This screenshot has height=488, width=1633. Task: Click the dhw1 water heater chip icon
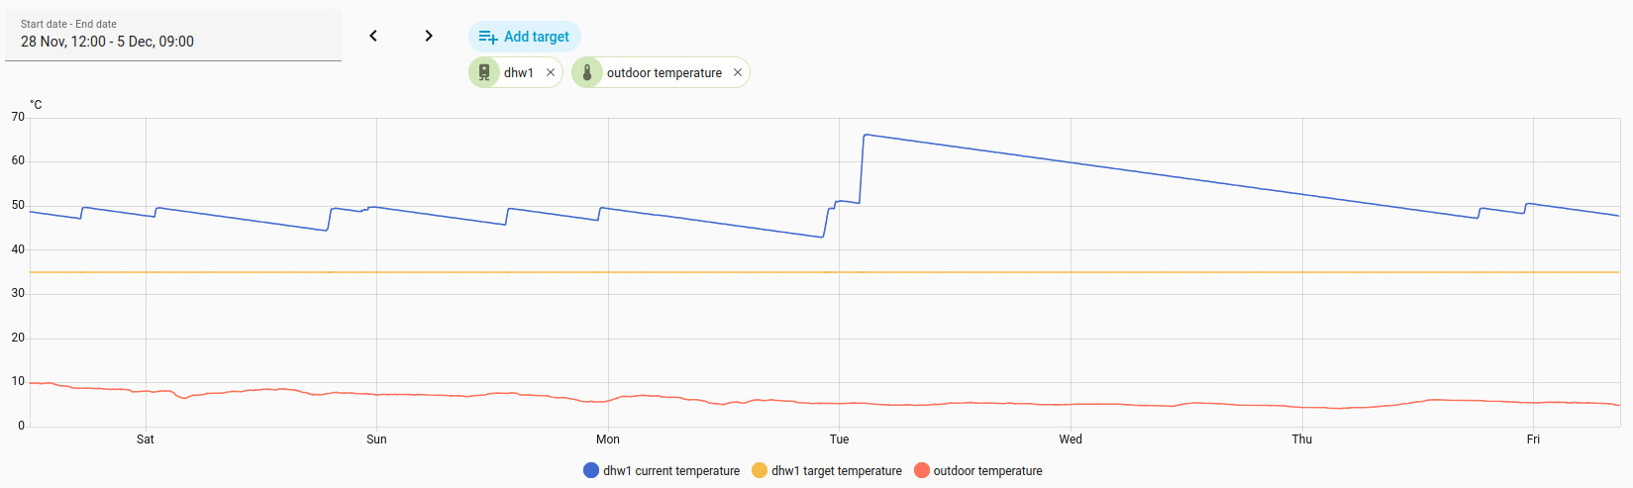click(484, 72)
